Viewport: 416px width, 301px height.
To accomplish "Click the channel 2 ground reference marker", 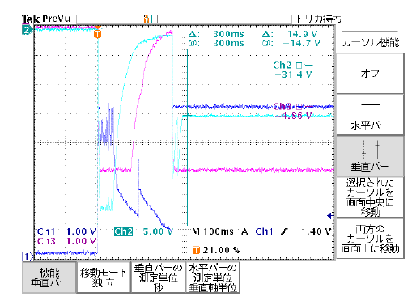I will coord(27,29).
